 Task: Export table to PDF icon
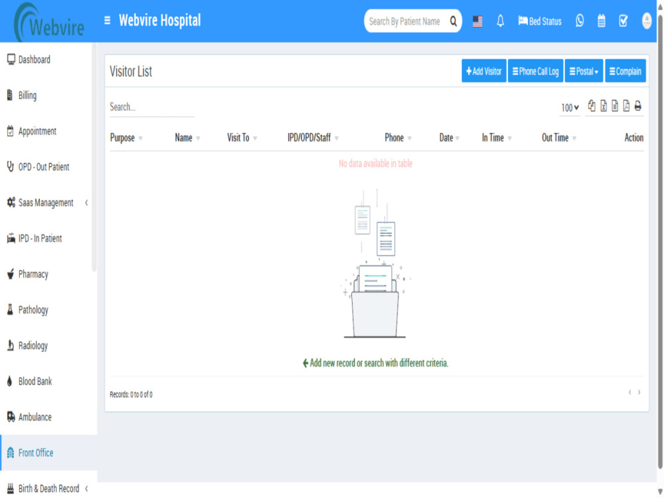point(626,106)
